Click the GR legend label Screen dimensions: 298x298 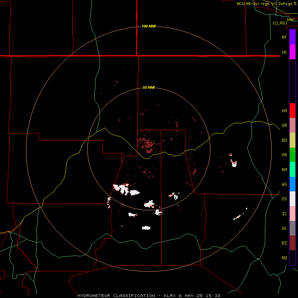click(284, 125)
